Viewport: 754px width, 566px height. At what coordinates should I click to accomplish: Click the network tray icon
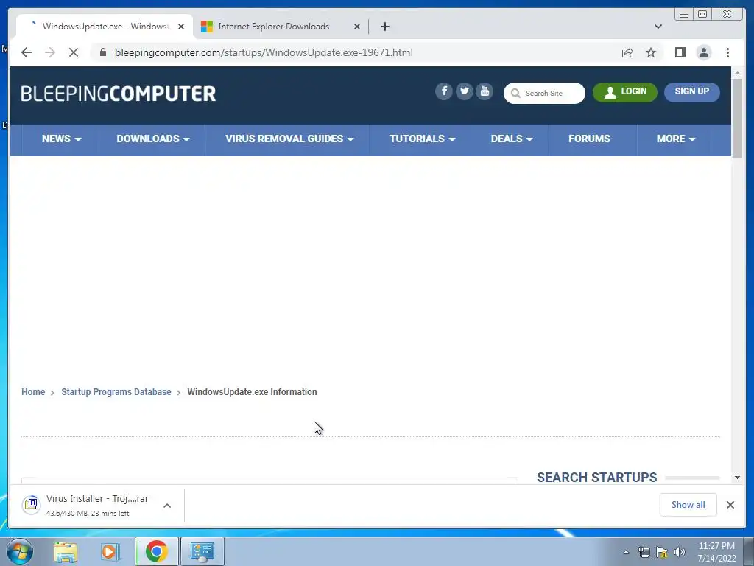tap(644, 552)
